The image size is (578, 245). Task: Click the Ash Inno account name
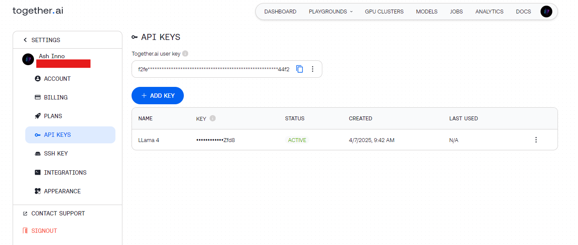(52, 56)
